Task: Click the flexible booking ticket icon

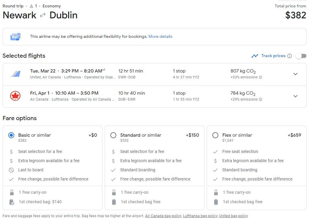Action: tap(15, 37)
